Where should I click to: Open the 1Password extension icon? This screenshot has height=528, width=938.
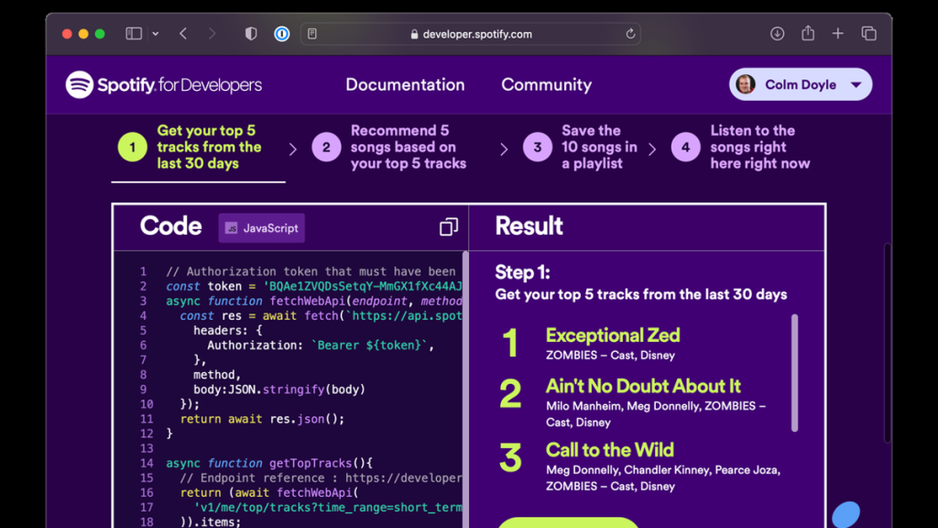pyautogui.click(x=281, y=34)
